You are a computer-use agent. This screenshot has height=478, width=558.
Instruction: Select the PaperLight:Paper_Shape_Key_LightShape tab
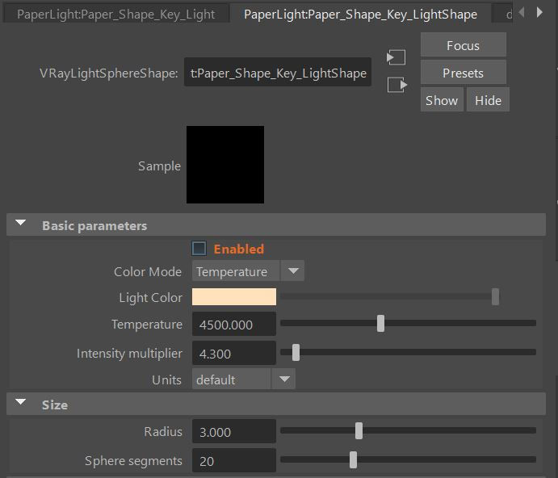point(360,15)
